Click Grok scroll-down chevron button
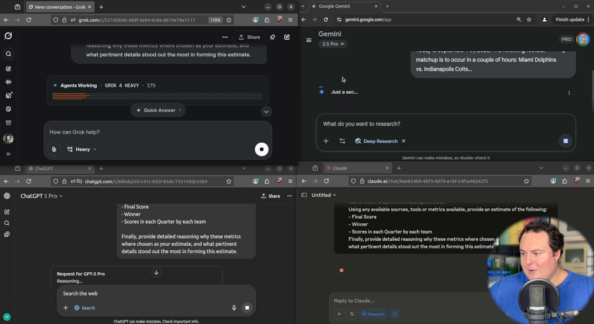Screen dimensions: 594x324 266,112
